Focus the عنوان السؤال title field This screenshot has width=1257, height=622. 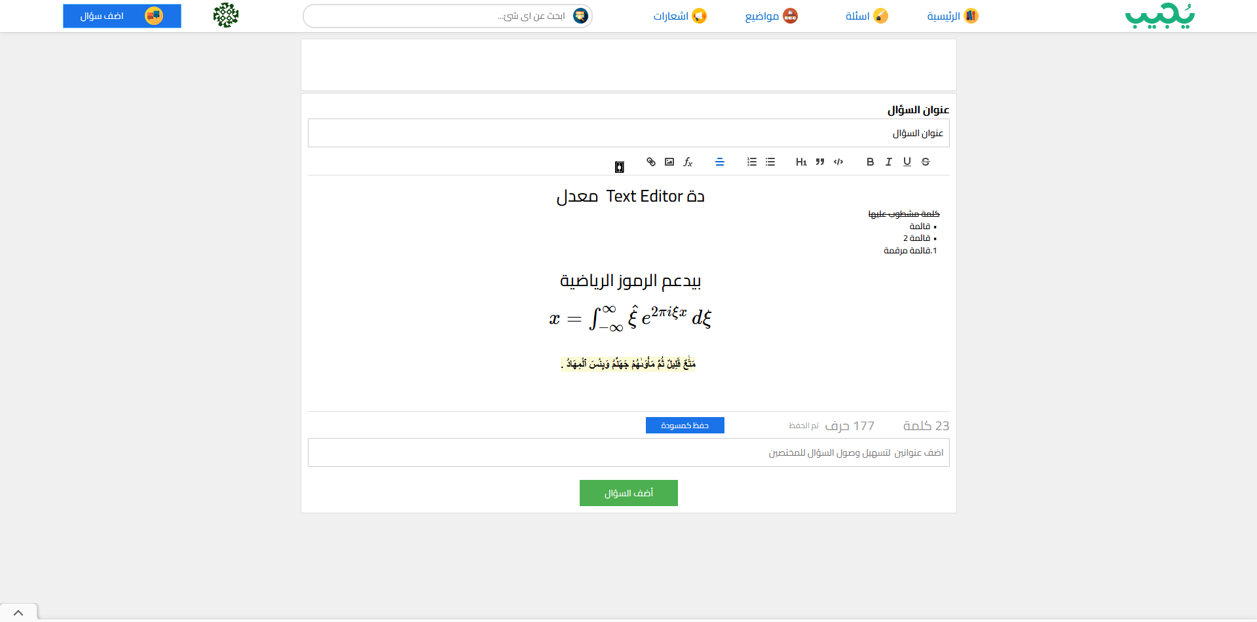click(x=628, y=133)
